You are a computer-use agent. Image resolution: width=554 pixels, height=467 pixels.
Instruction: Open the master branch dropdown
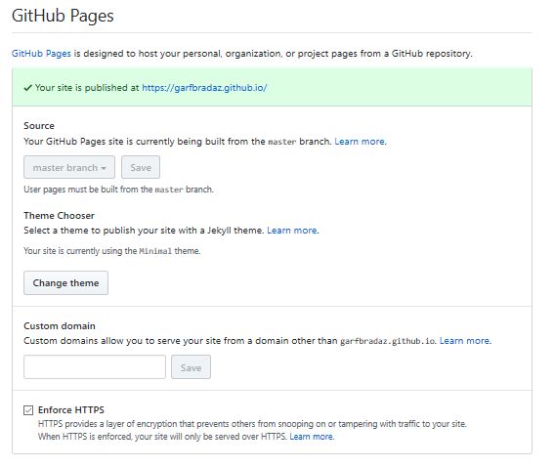click(x=69, y=167)
